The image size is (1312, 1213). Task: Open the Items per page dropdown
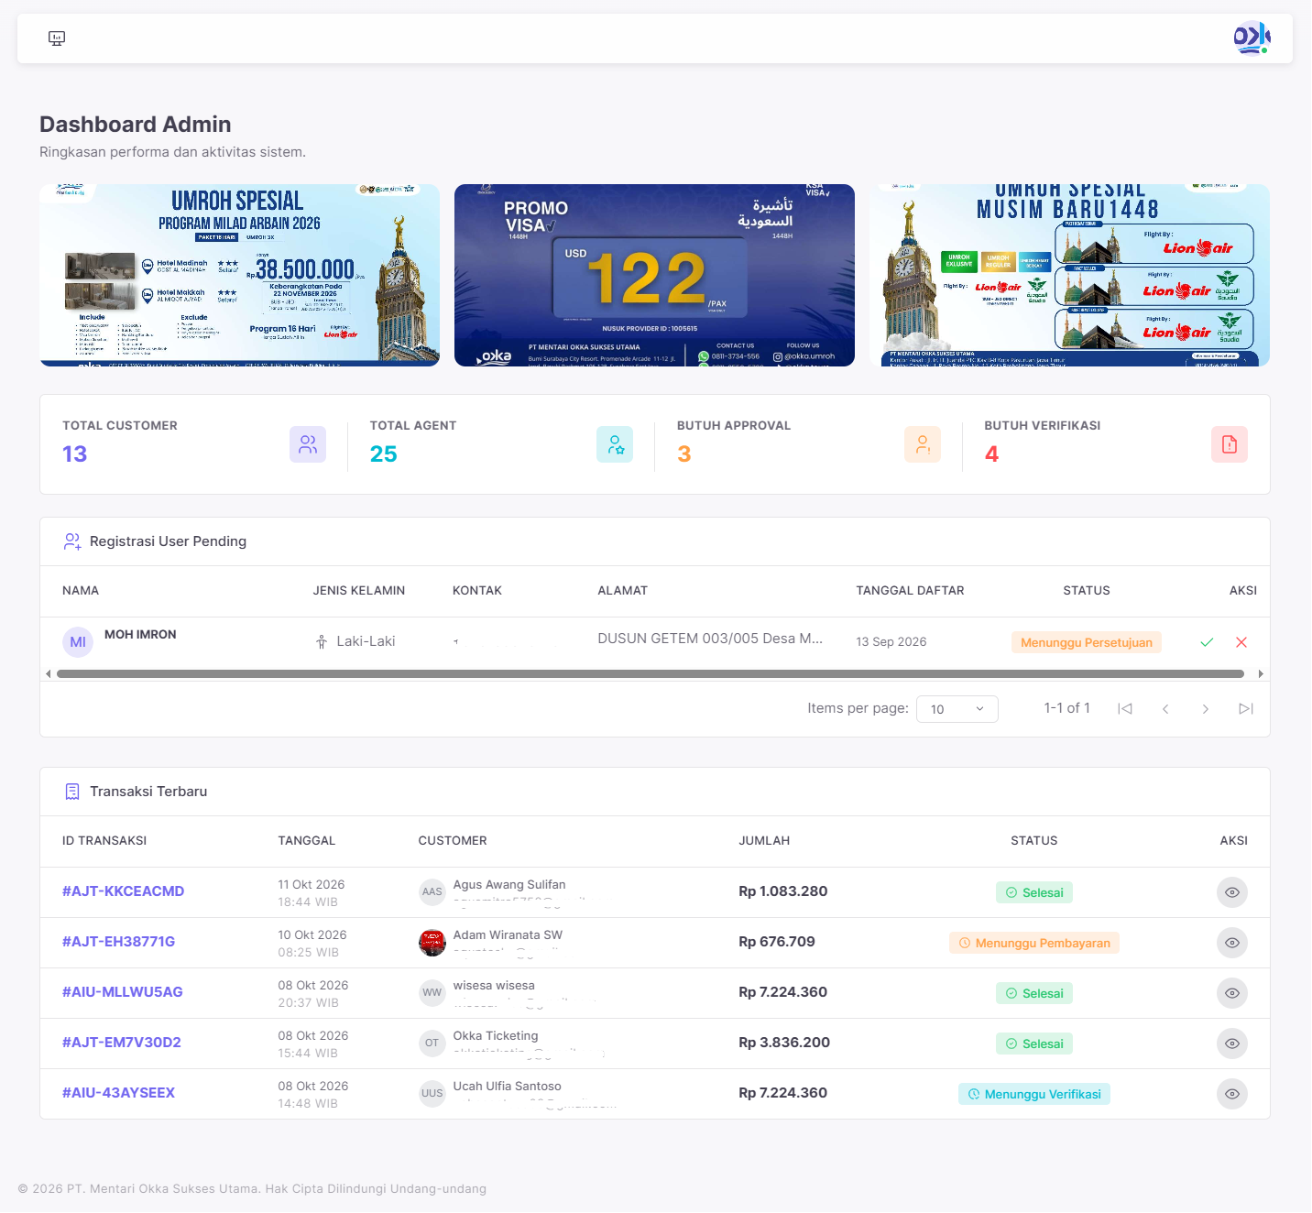tap(957, 709)
